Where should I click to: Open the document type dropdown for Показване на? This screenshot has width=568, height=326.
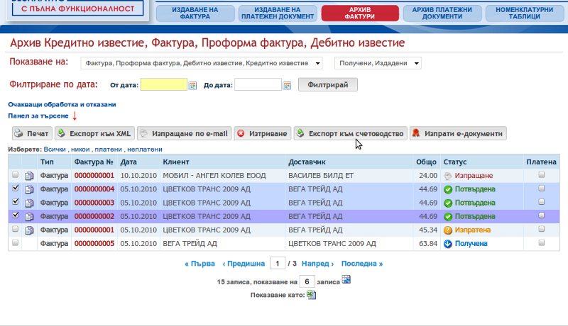[202, 64]
